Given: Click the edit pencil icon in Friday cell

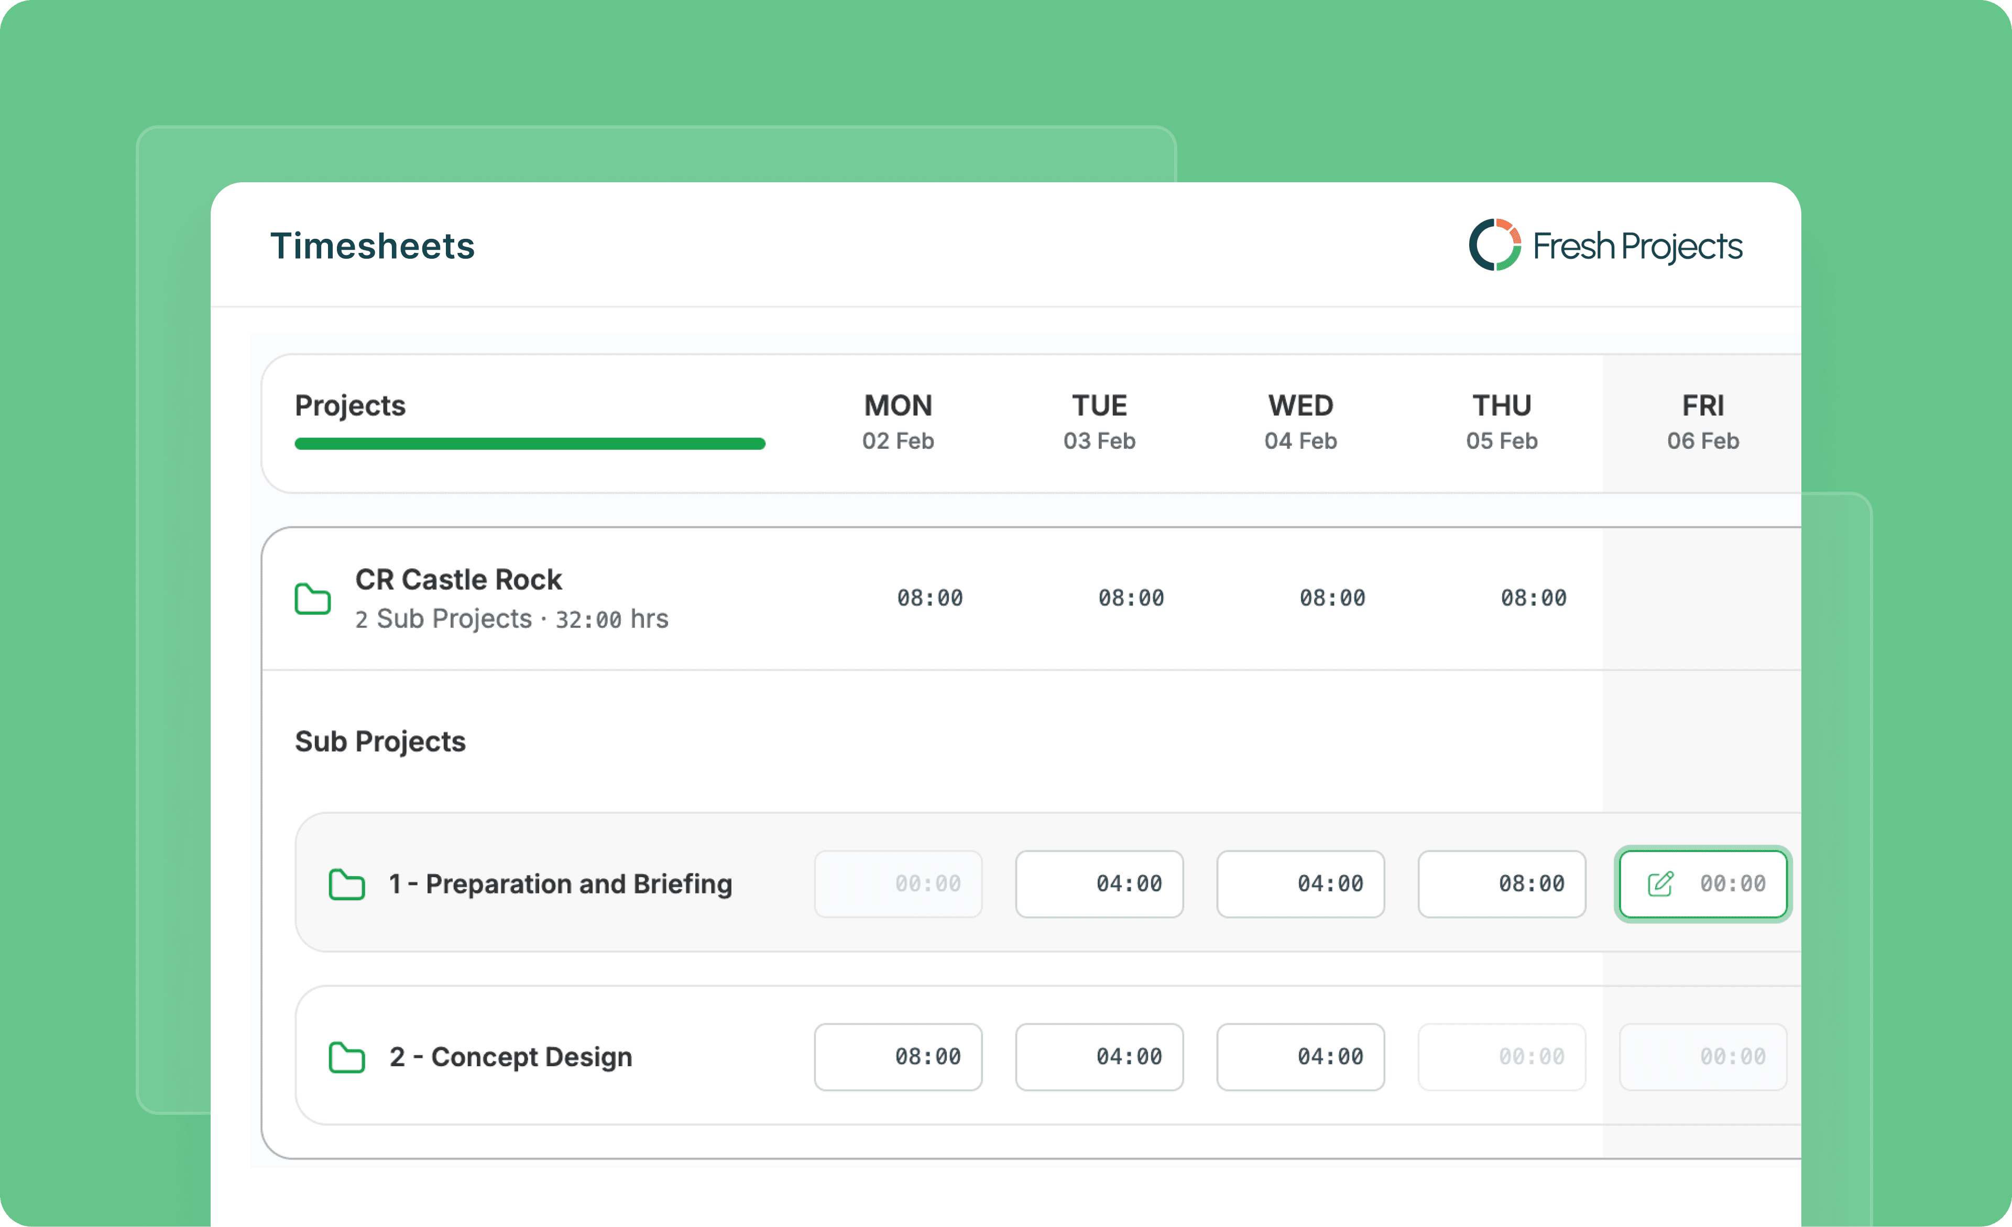Looking at the screenshot, I should 1660,884.
